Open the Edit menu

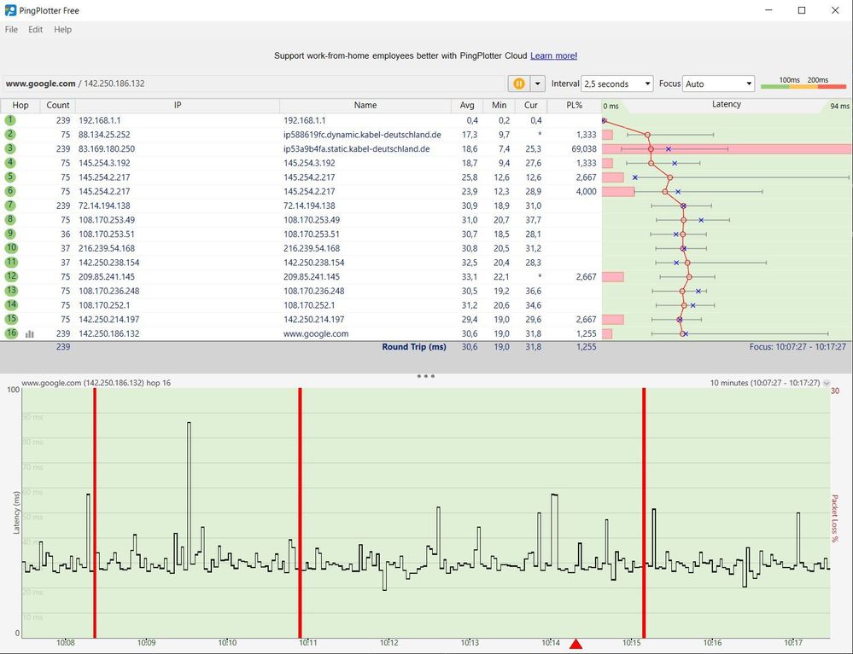tap(35, 29)
